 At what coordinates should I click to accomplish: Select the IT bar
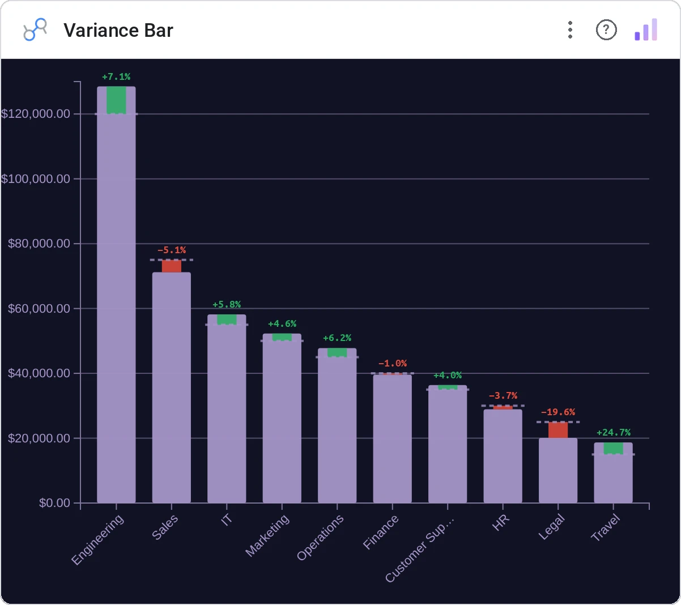point(227,408)
